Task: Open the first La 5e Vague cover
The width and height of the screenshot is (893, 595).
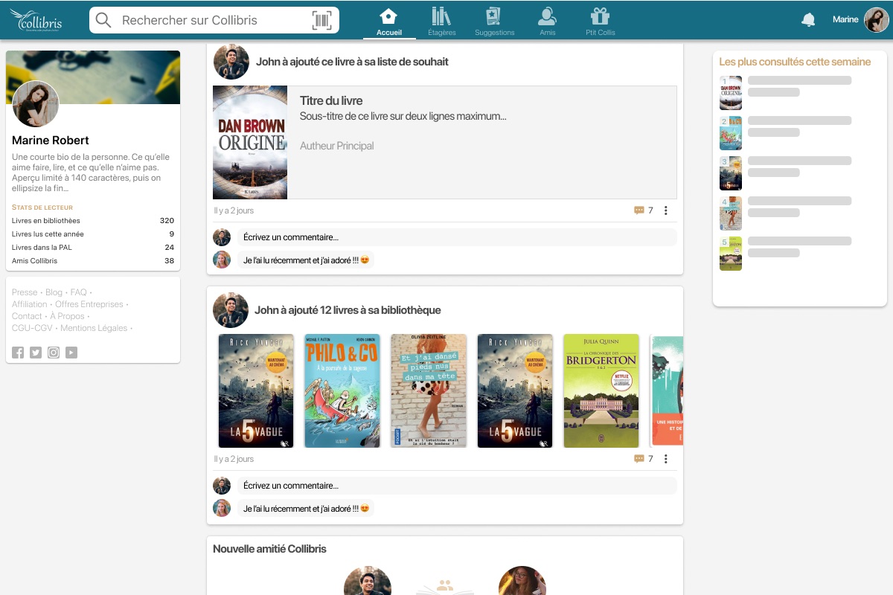Action: point(256,391)
